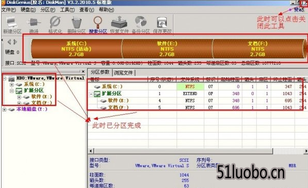This screenshot has width=308, height=188.
Task: Open the 工具(T) menu
Action: point(67,10)
